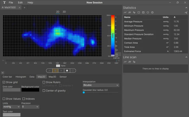
Task: Switch to the Histogram tab
Action: [21, 77]
